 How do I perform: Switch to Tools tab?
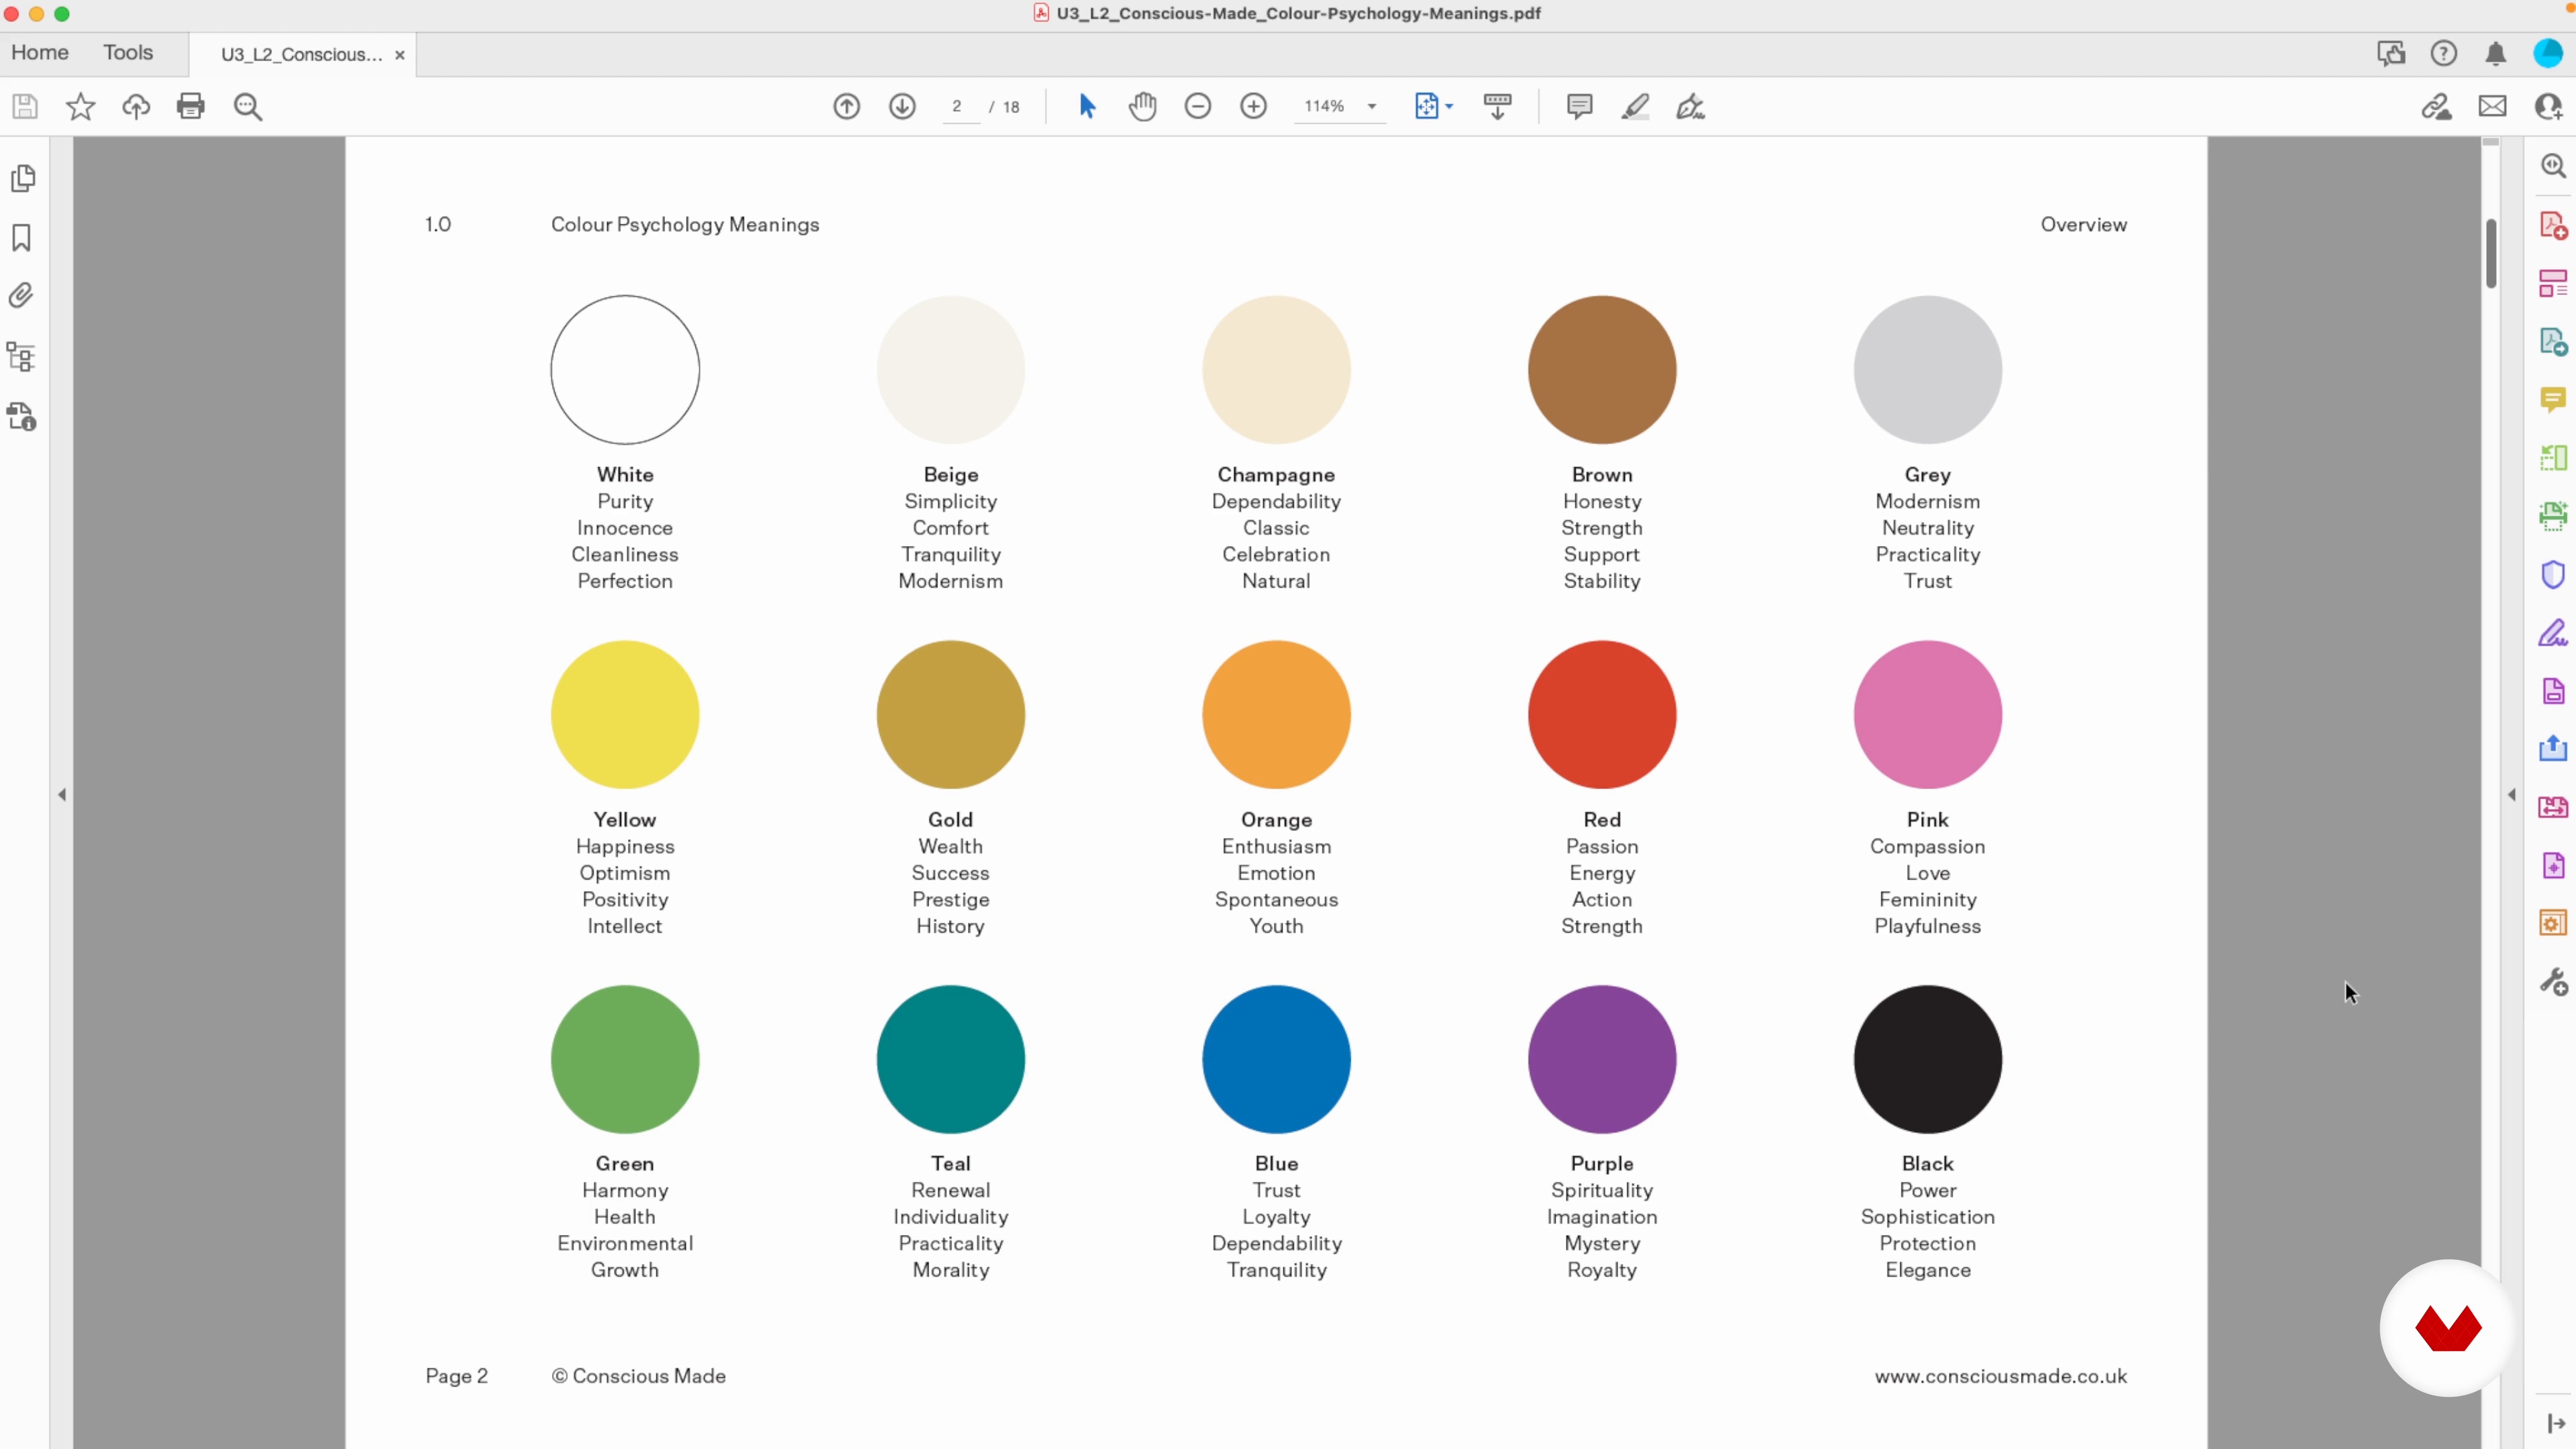128,53
